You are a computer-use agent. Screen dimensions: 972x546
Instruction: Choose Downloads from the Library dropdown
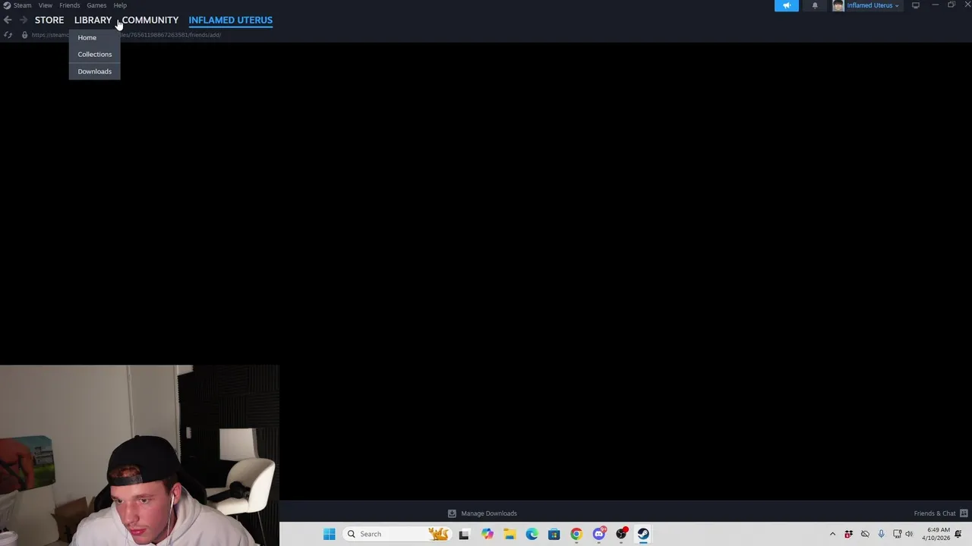pos(94,71)
